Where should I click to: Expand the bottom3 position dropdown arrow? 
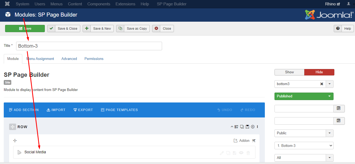tap(330, 84)
